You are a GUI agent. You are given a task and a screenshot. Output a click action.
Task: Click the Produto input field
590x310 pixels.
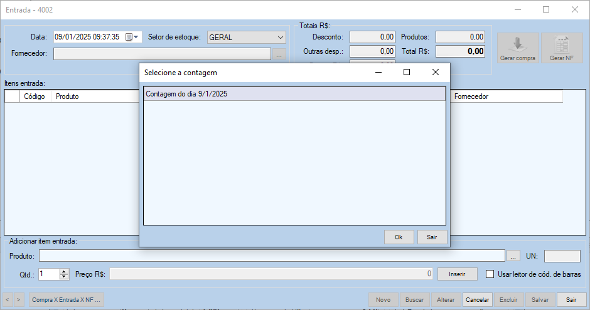[x=271, y=256]
